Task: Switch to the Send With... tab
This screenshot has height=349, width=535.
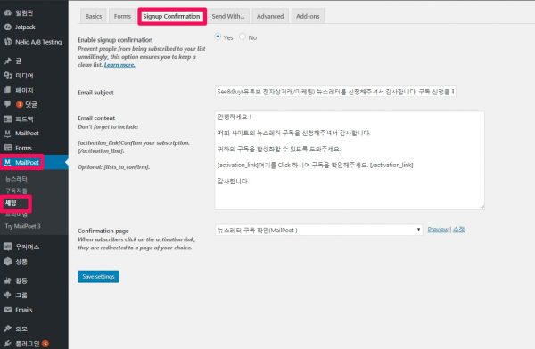Action: (228, 16)
